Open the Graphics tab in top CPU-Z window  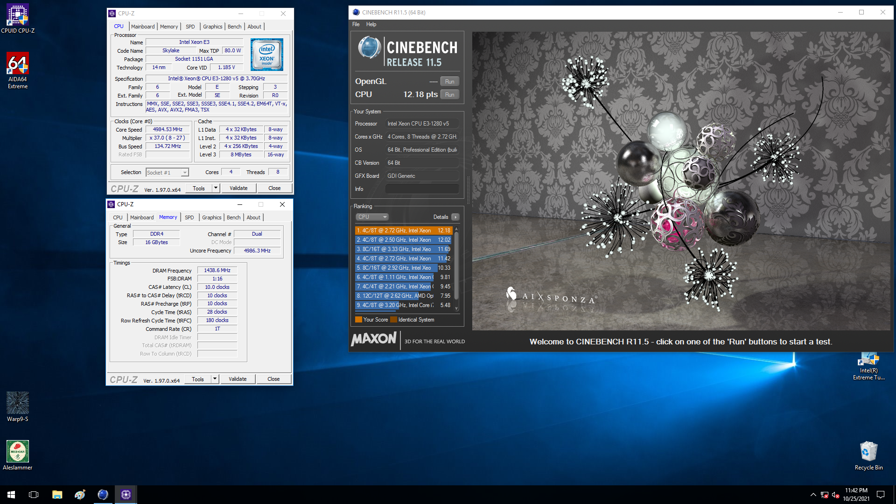click(213, 27)
